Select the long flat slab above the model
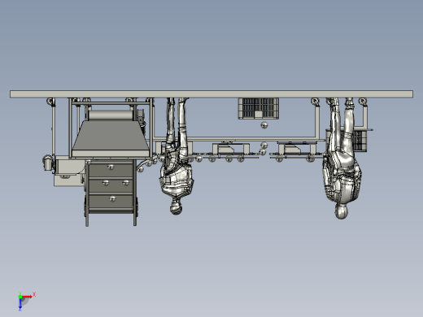 point(211,94)
